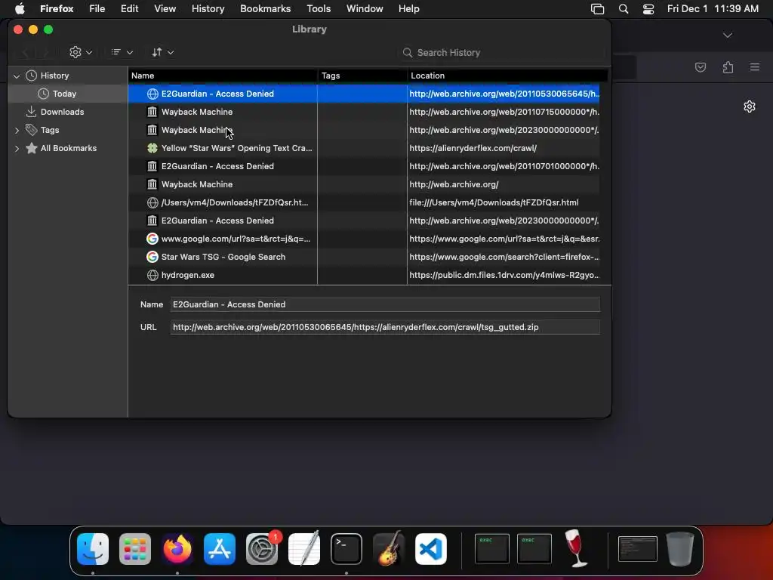Select the www.google.com/url history row
773x580 pixels.
(x=365, y=239)
